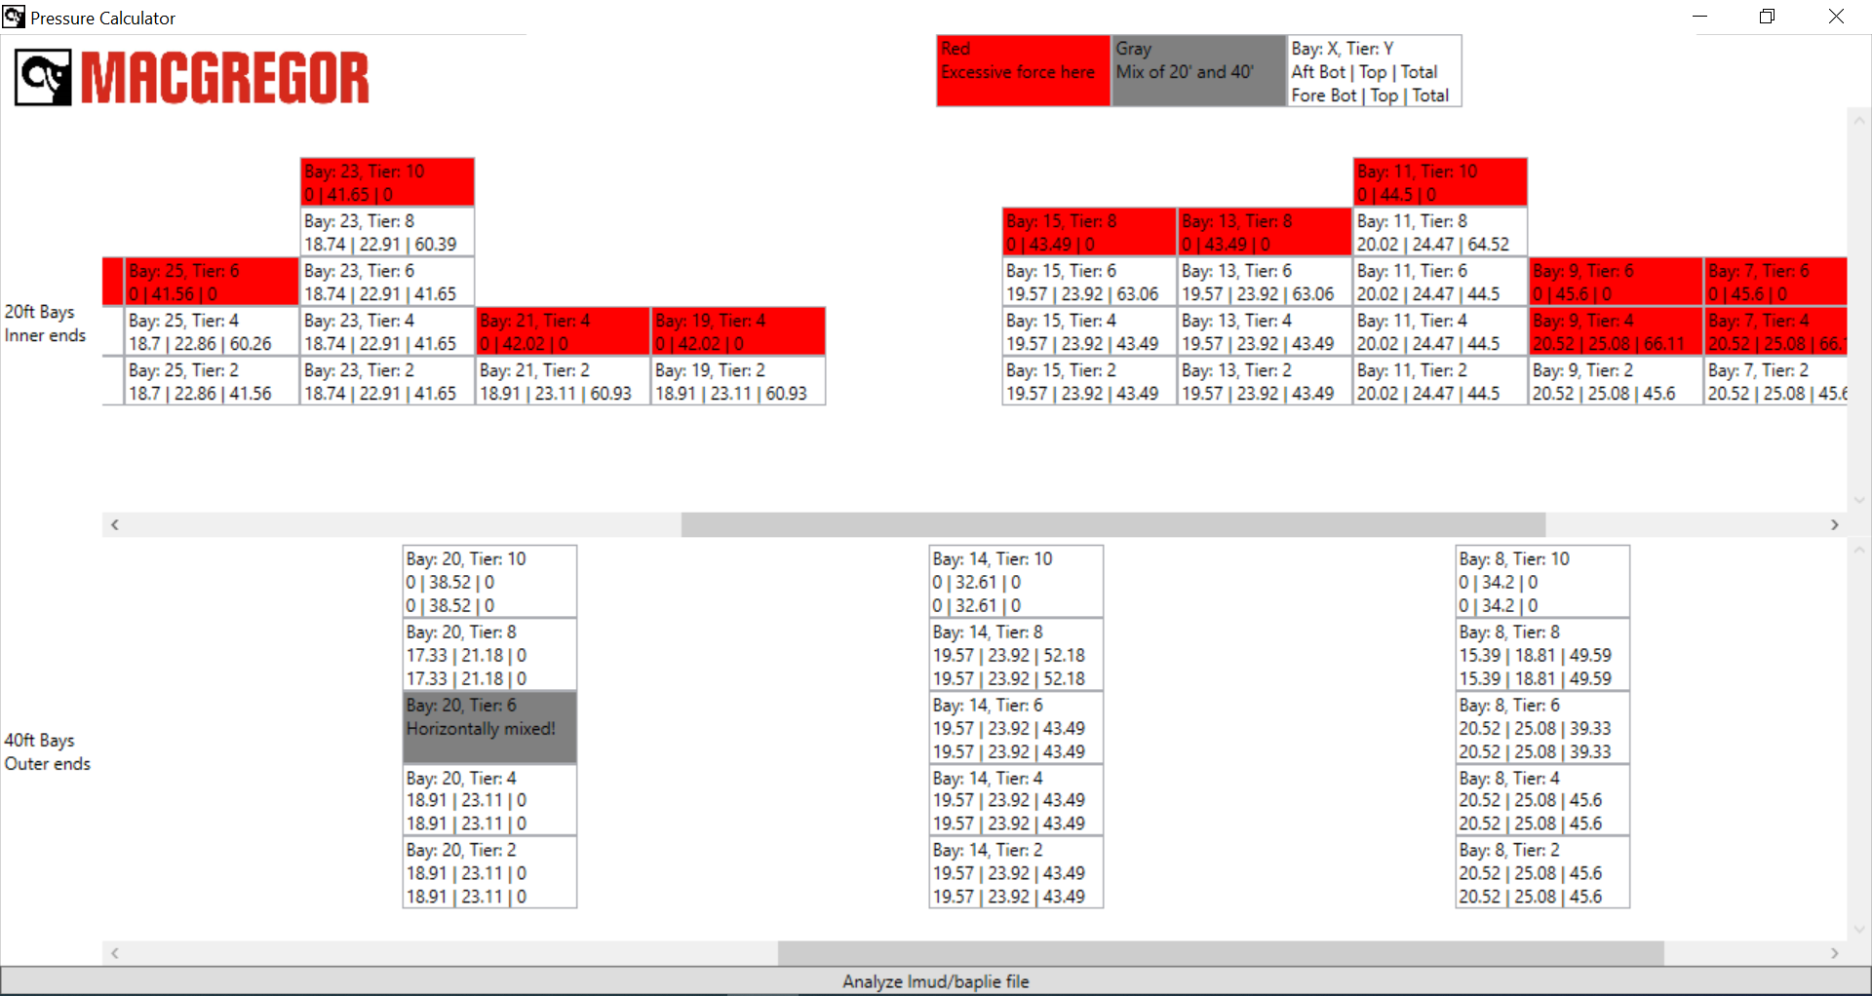Click the legend box showing Bay X, Tier Y
Image resolution: width=1872 pixels, height=996 pixels.
(1374, 71)
